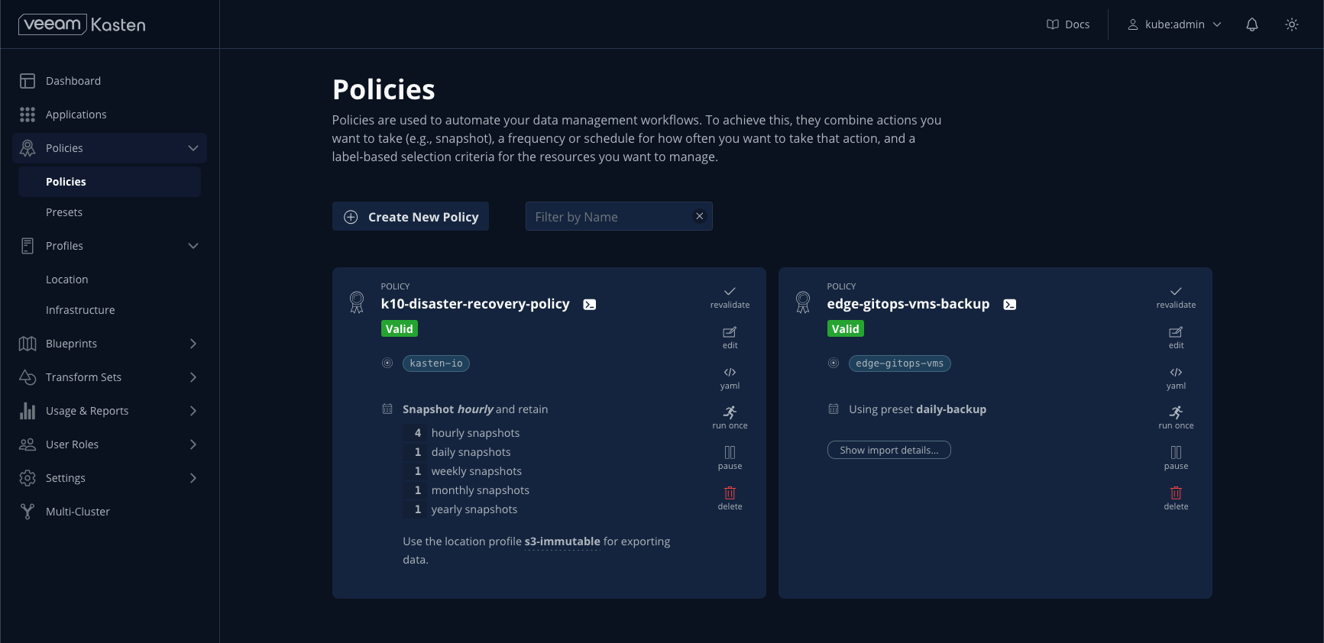
Task: Revalidate edge-gitops-vms-backup policy
Action: [x=1176, y=297]
